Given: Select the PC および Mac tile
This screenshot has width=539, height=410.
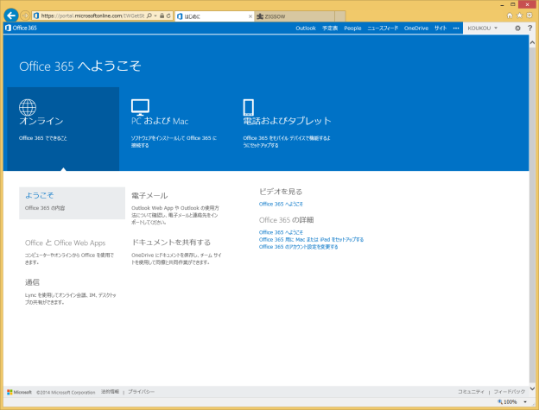Looking at the screenshot, I should click(175, 129).
